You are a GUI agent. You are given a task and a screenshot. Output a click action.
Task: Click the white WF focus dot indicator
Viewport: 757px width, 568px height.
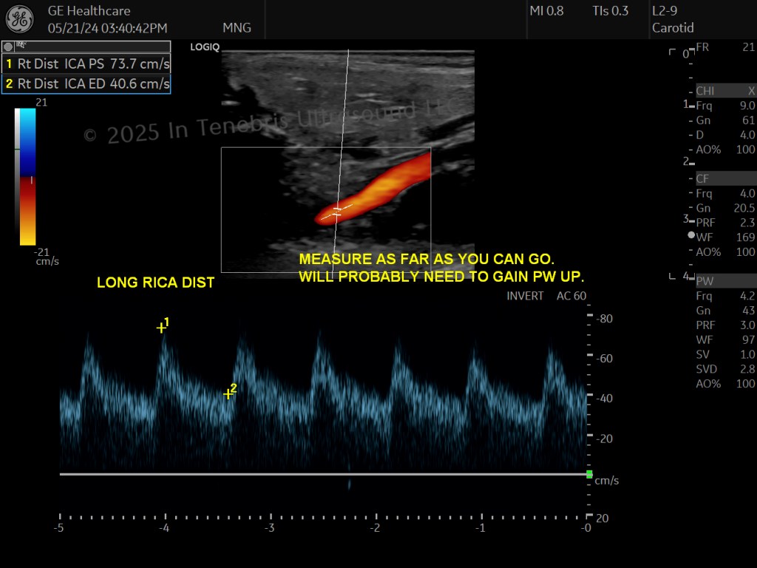click(x=691, y=235)
